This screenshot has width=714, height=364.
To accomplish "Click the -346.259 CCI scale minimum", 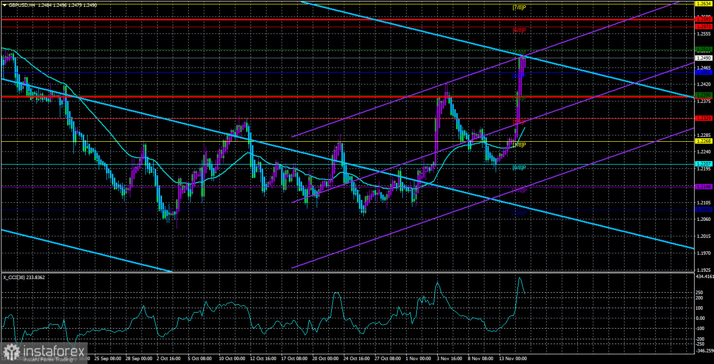I will (x=704, y=350).
